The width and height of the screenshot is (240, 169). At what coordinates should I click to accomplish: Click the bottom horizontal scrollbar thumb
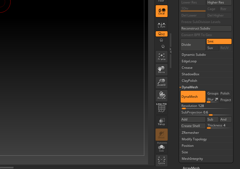click(x=7, y=168)
